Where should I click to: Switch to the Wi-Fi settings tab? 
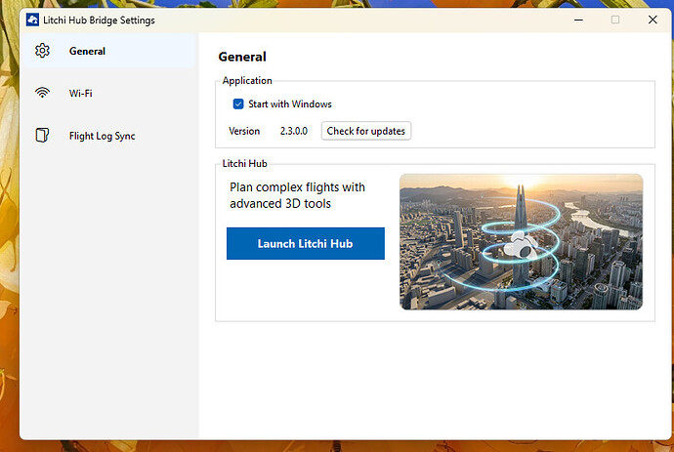108,93
